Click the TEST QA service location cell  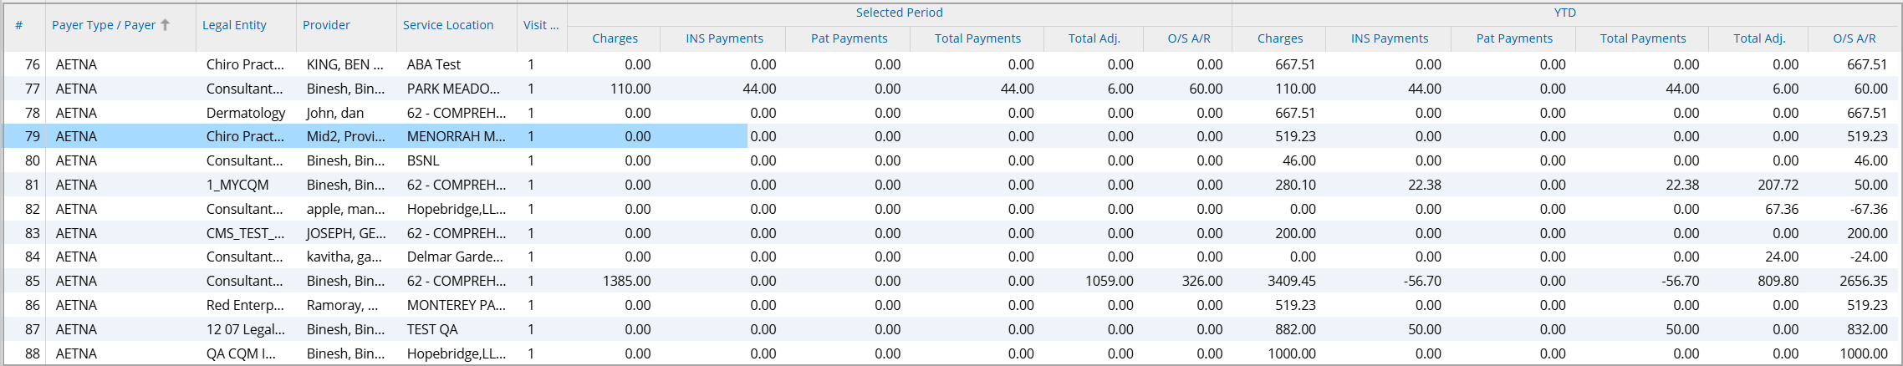point(432,329)
